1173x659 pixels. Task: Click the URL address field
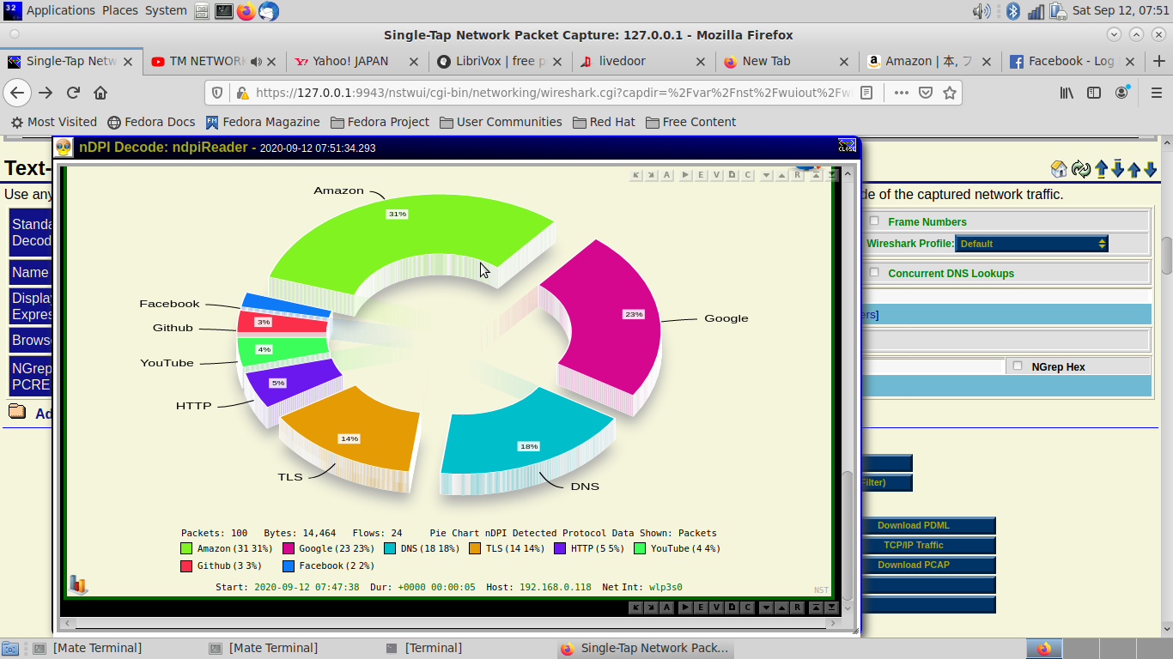[x=554, y=93]
